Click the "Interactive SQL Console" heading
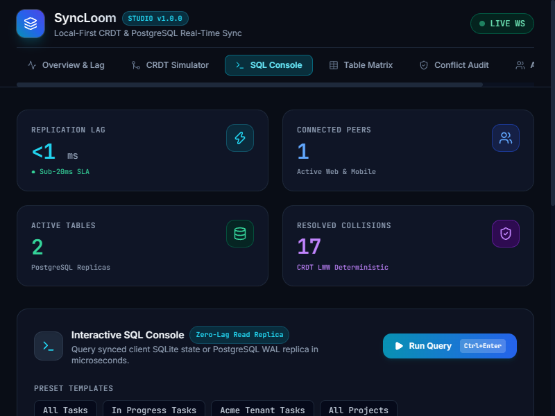555x416 pixels. coord(128,335)
